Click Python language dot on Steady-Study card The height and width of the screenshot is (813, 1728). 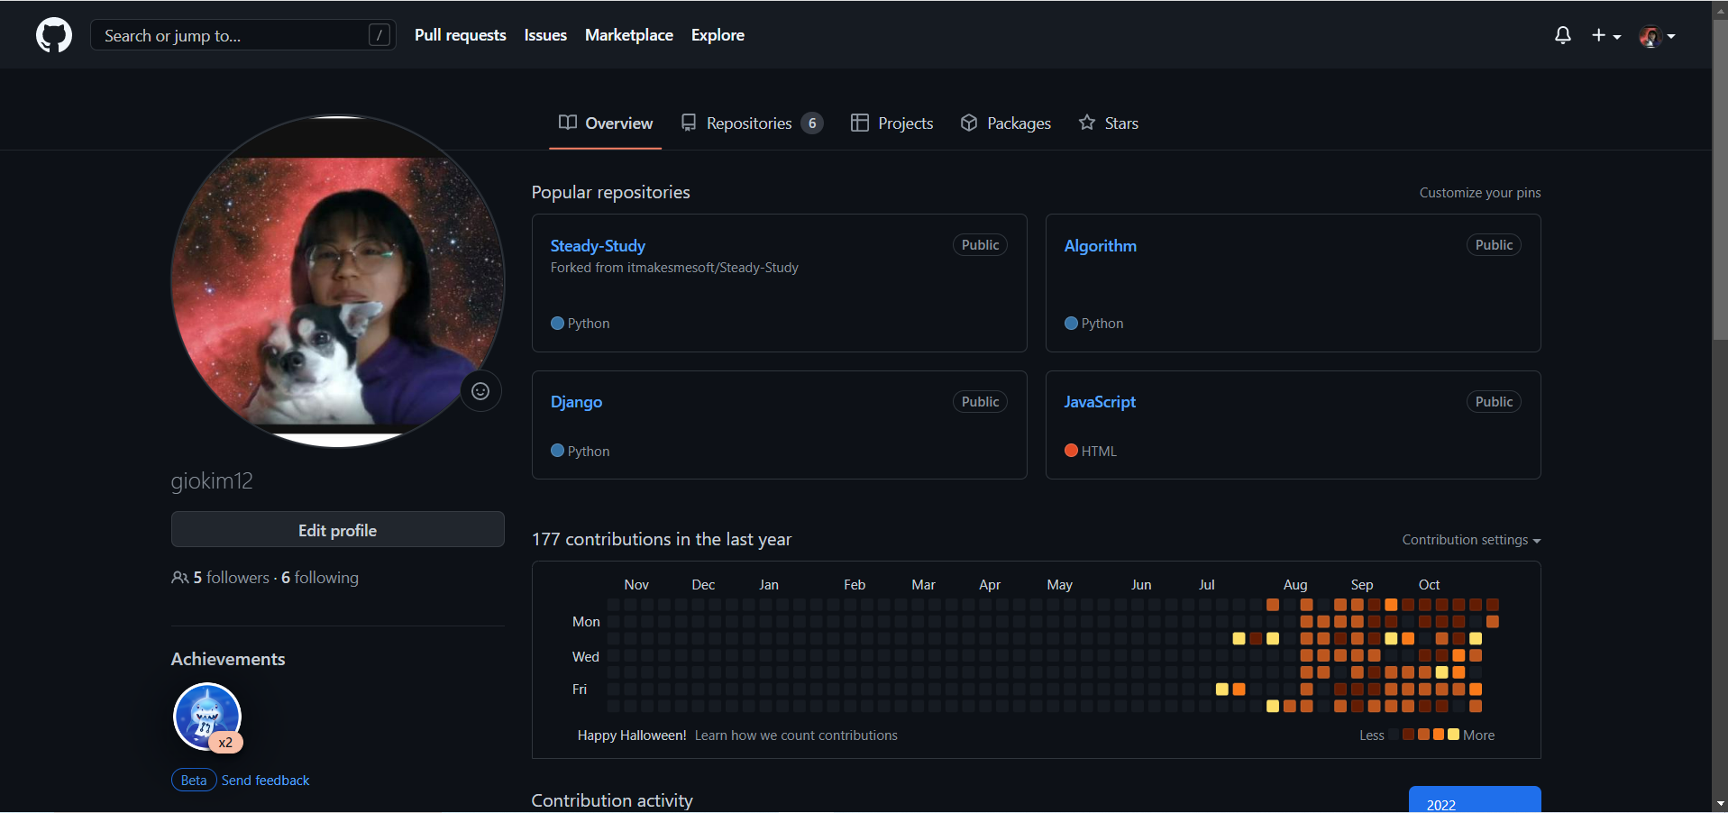point(557,324)
